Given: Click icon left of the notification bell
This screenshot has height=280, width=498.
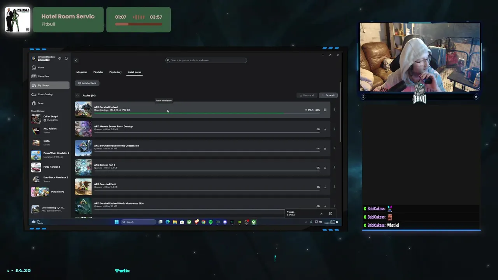Looking at the screenshot, I should pyautogui.click(x=60, y=58).
